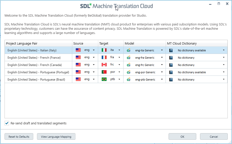Click the Portugal flag icon beside por
This screenshot has width=232, height=144.
[x=104, y=72]
